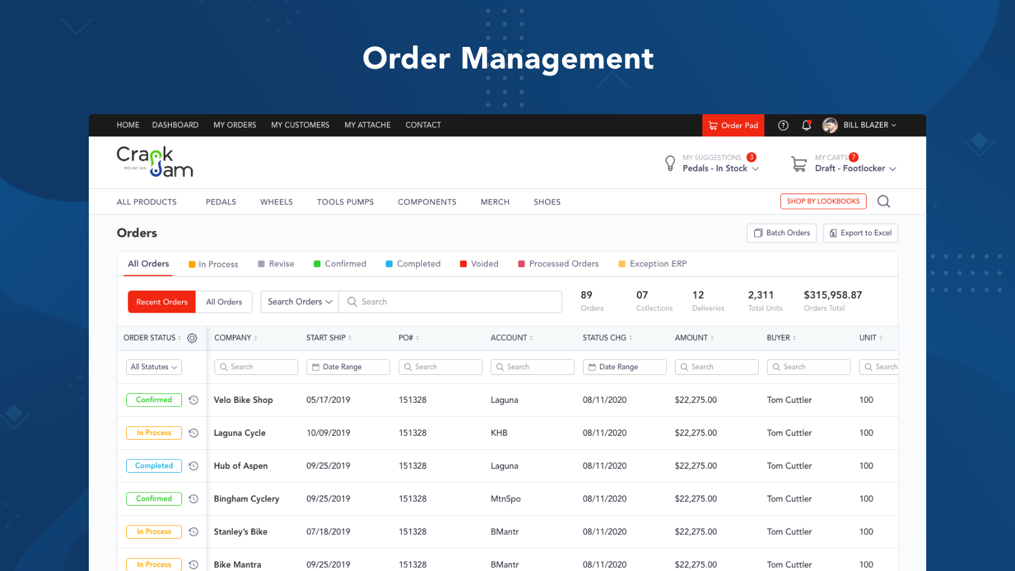The height and width of the screenshot is (571, 1015).
Task: Click the suggestions lightbulb icon
Action: pyautogui.click(x=670, y=163)
